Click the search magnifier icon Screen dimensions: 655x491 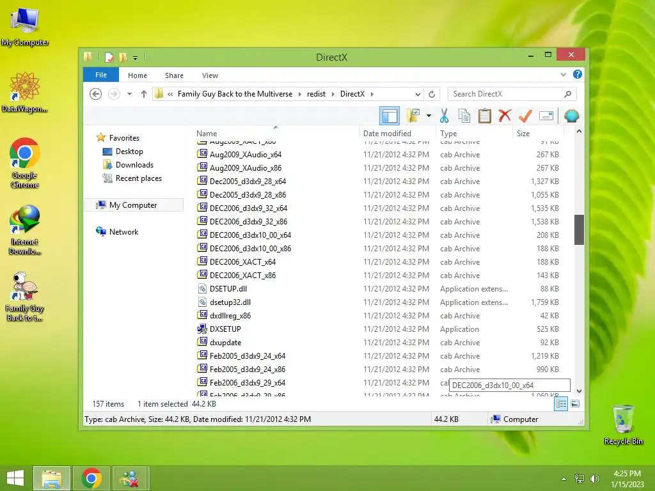coord(567,94)
